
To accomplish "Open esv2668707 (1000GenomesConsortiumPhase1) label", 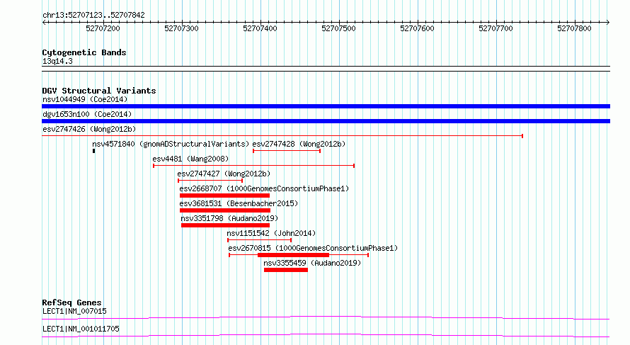I will click(x=264, y=188).
